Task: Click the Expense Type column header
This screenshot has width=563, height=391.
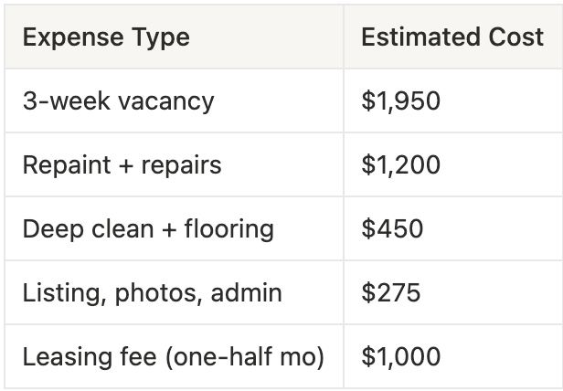Action: 106,37
